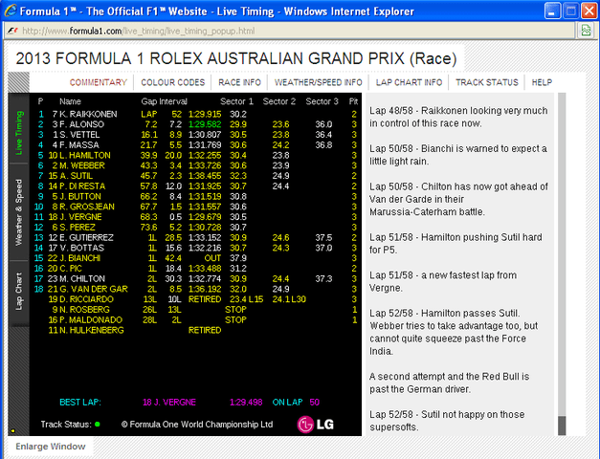Click the Lap 52/58 Hamilton passes Sutil comment

pos(454,332)
